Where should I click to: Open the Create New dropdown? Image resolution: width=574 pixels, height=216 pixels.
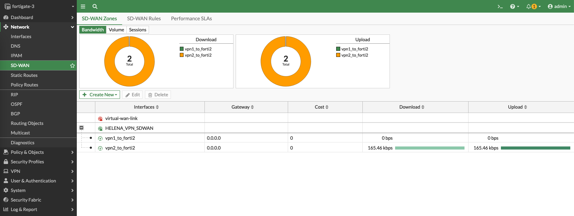[100, 95]
